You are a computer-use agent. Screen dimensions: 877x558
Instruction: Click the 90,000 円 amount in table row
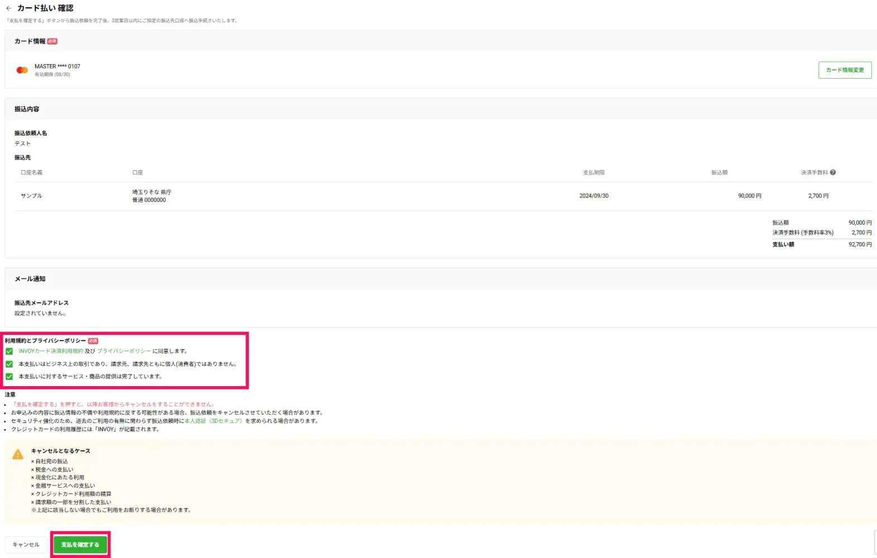(x=749, y=196)
